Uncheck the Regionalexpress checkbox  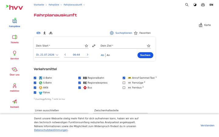pyautogui.click(x=79, y=83)
